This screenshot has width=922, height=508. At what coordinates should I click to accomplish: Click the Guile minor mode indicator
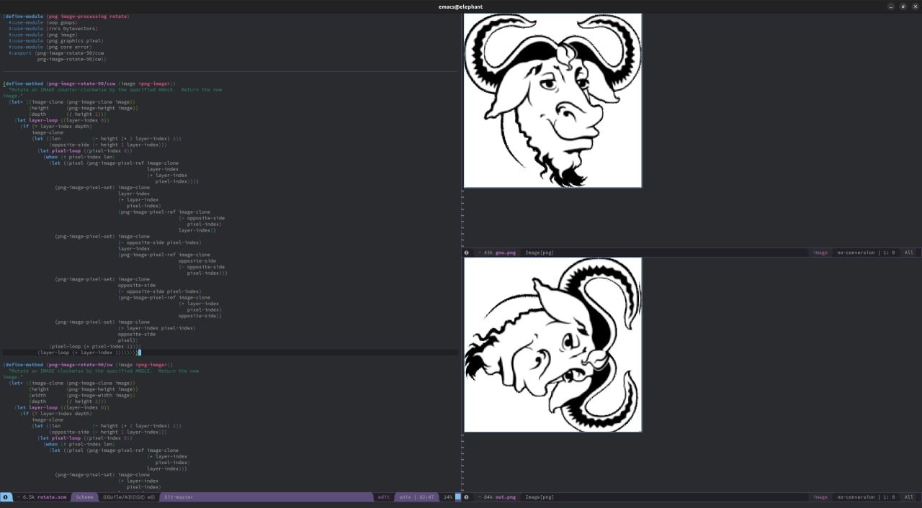[128, 497]
